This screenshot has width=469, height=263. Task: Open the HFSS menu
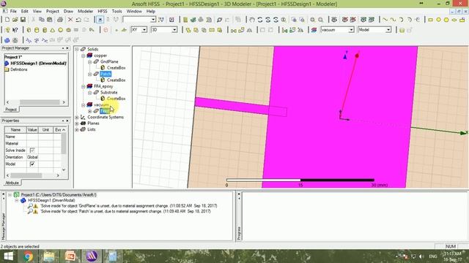click(x=103, y=12)
